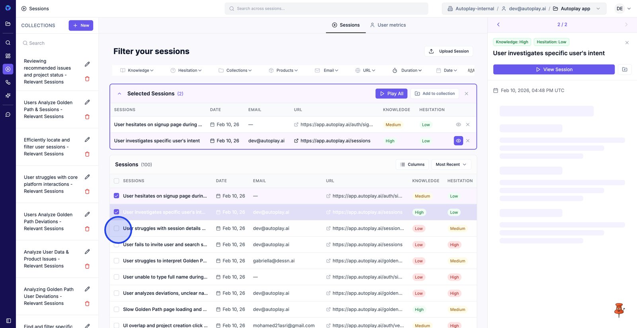Viewport: 637px width, 328px height.
Task: Click the edit pencil for 'Reviewing recommended issues' collection
Action: [87, 64]
